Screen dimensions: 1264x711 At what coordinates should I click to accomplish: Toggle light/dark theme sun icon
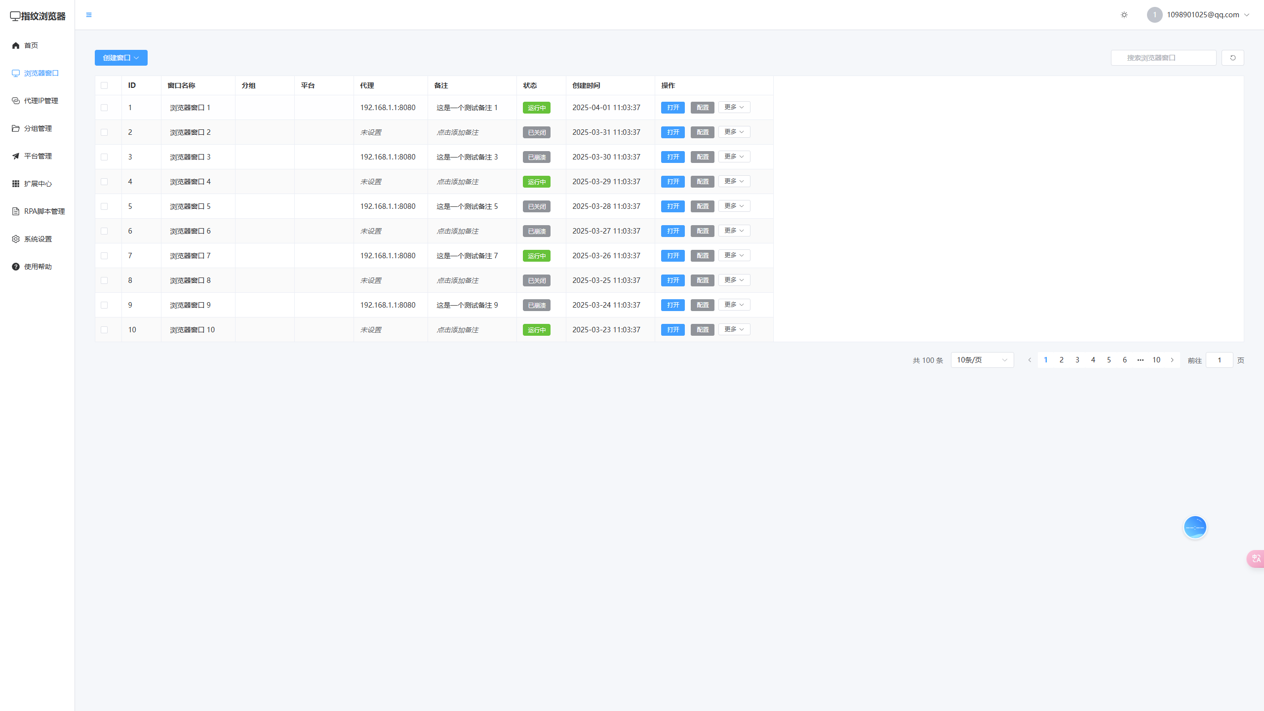click(1124, 15)
